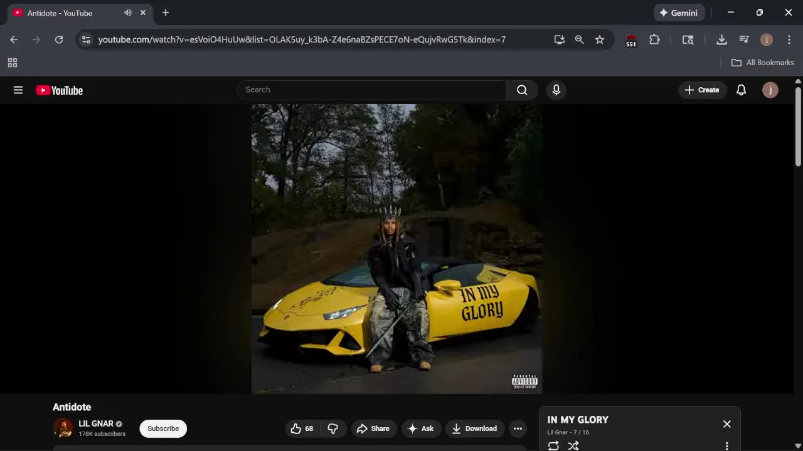Mute tab via speaker icon
Viewport: 803px width, 451px height.
(x=128, y=13)
